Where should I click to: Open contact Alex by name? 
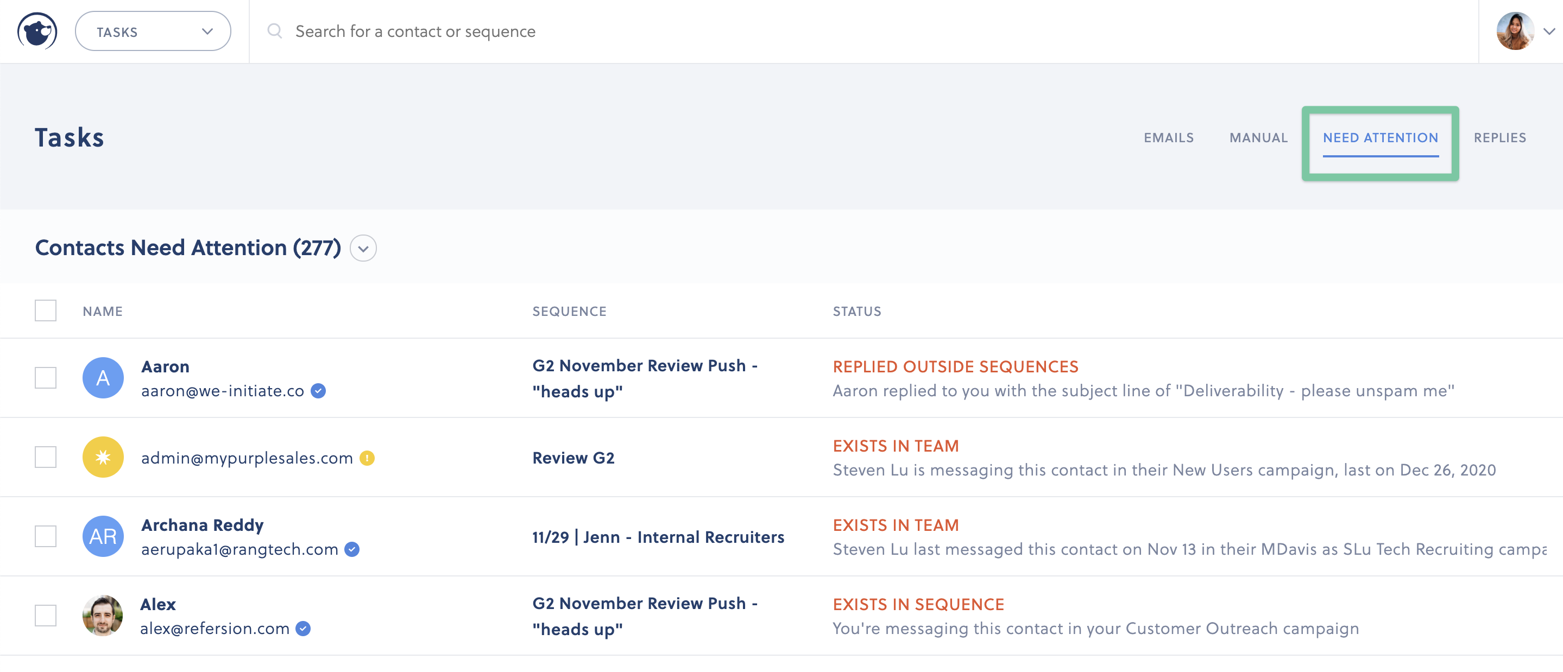157,604
